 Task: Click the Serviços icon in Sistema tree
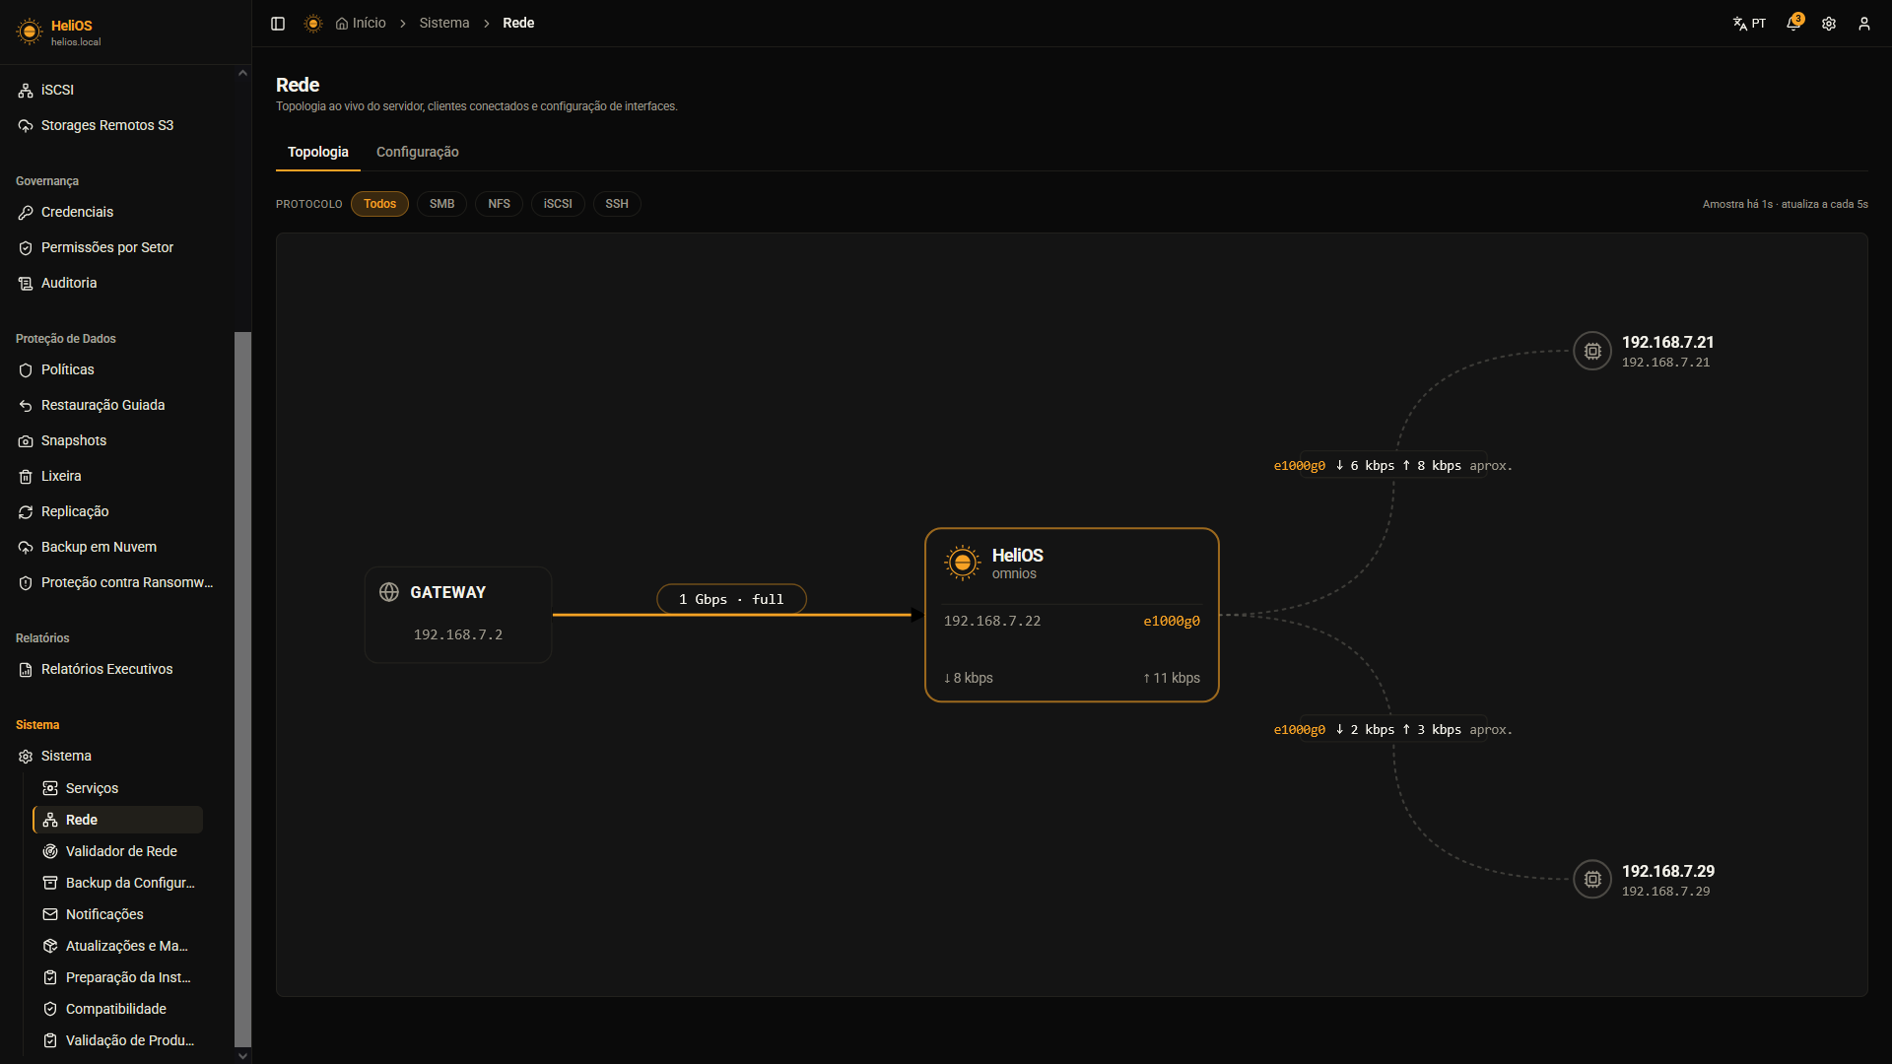(x=50, y=788)
